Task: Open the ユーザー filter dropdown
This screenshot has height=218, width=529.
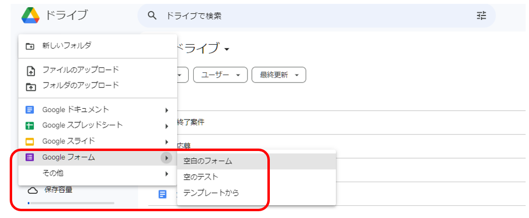Action: pos(220,75)
